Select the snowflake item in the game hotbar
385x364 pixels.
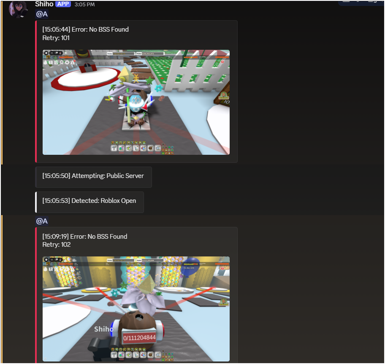point(158,148)
